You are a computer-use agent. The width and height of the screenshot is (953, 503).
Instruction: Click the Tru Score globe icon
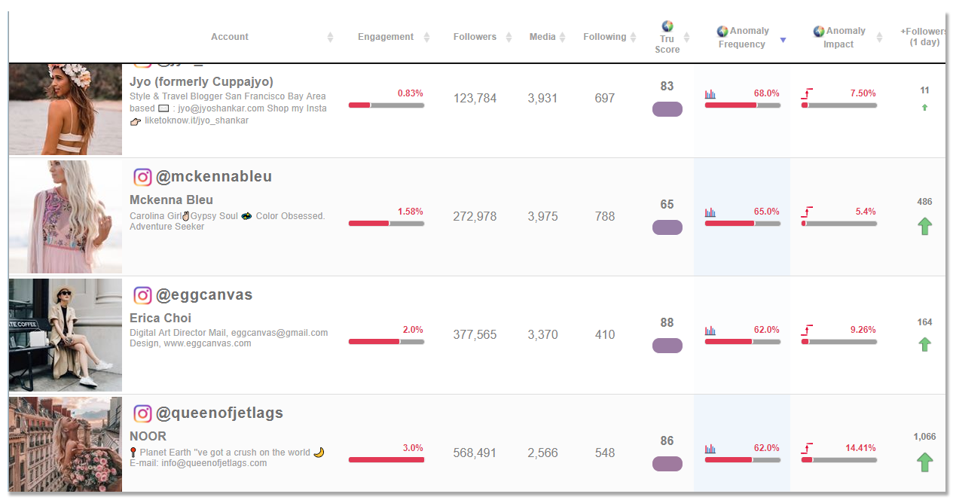pos(667,26)
